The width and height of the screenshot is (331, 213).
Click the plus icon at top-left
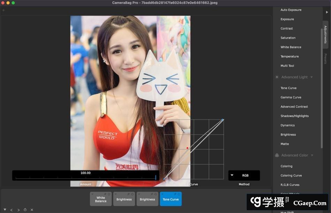(3, 10)
